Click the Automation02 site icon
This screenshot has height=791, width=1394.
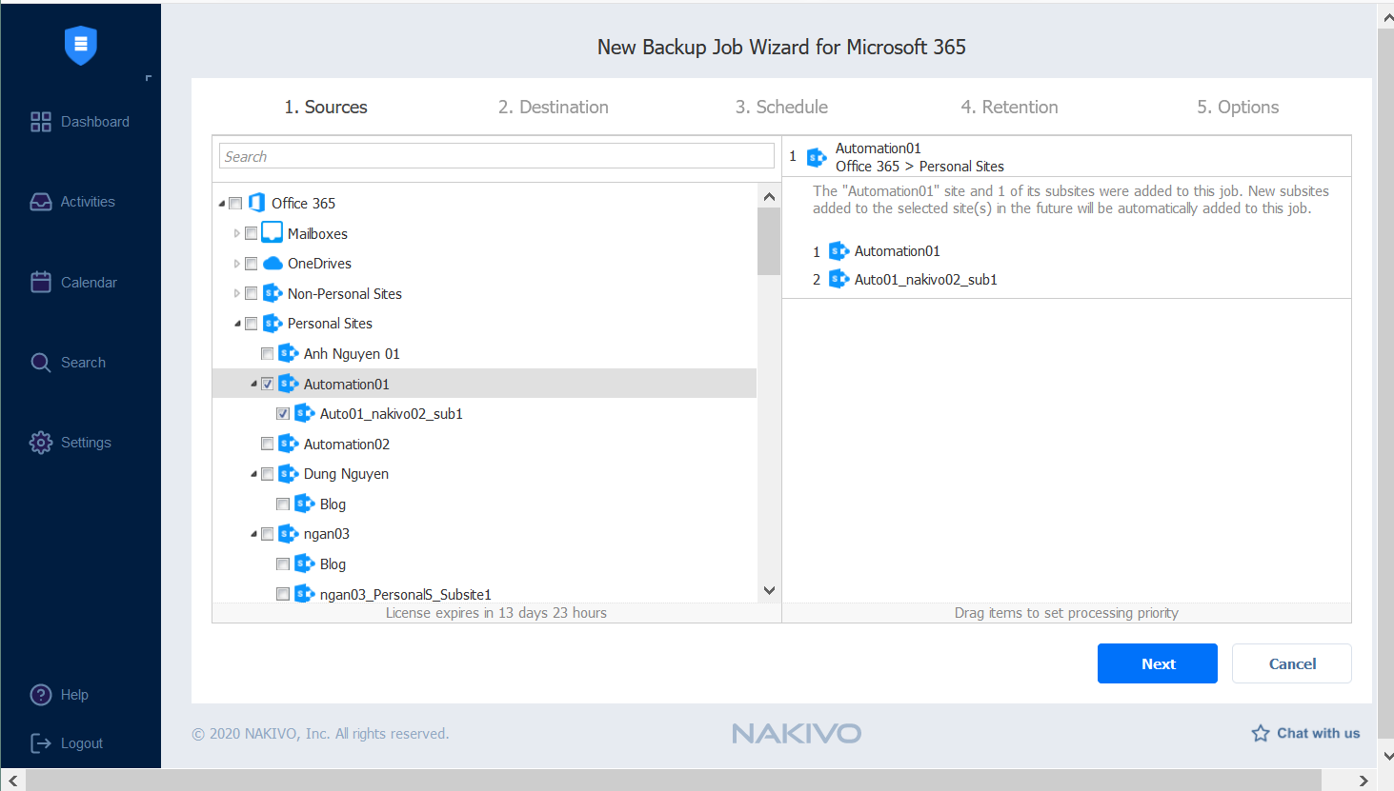[289, 444]
